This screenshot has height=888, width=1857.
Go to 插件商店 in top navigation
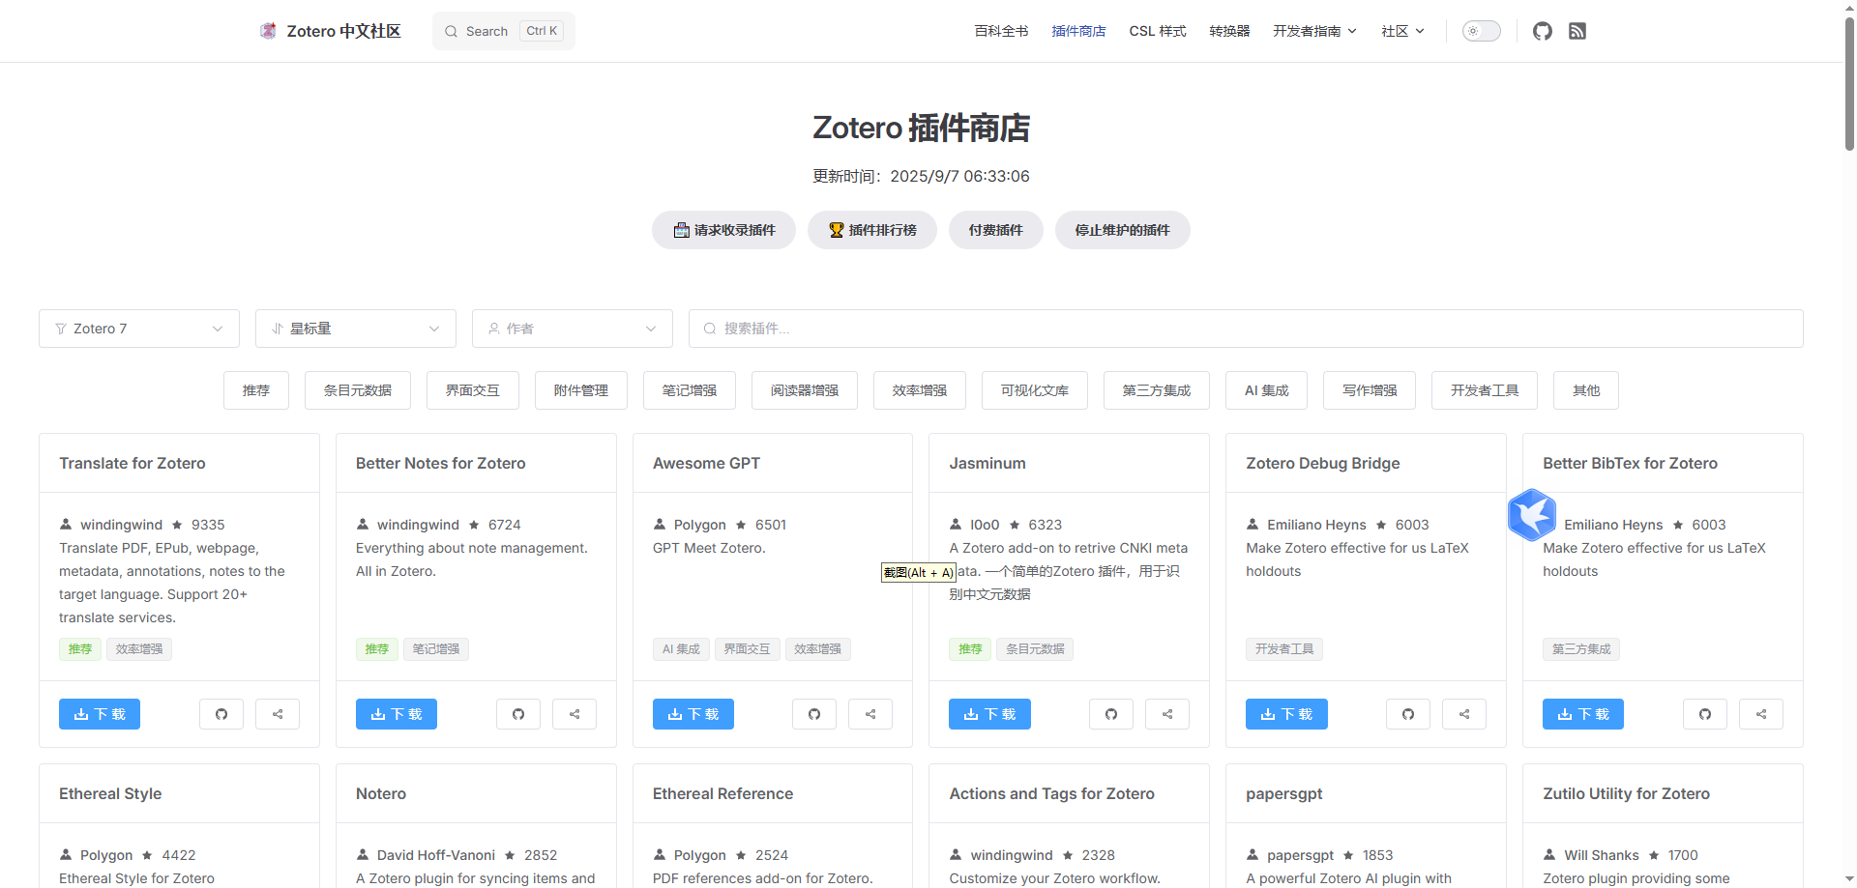pyautogui.click(x=1078, y=31)
